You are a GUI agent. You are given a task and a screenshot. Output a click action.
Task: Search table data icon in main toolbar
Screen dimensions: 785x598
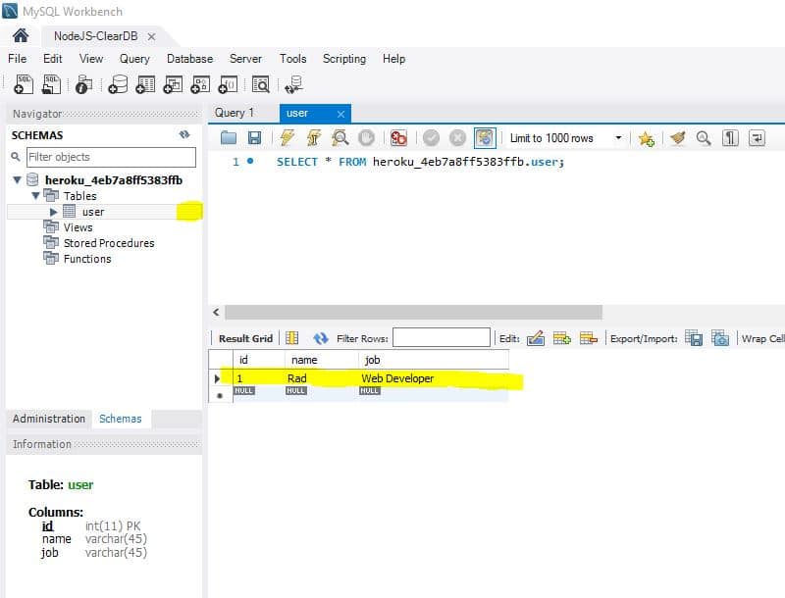tap(260, 84)
